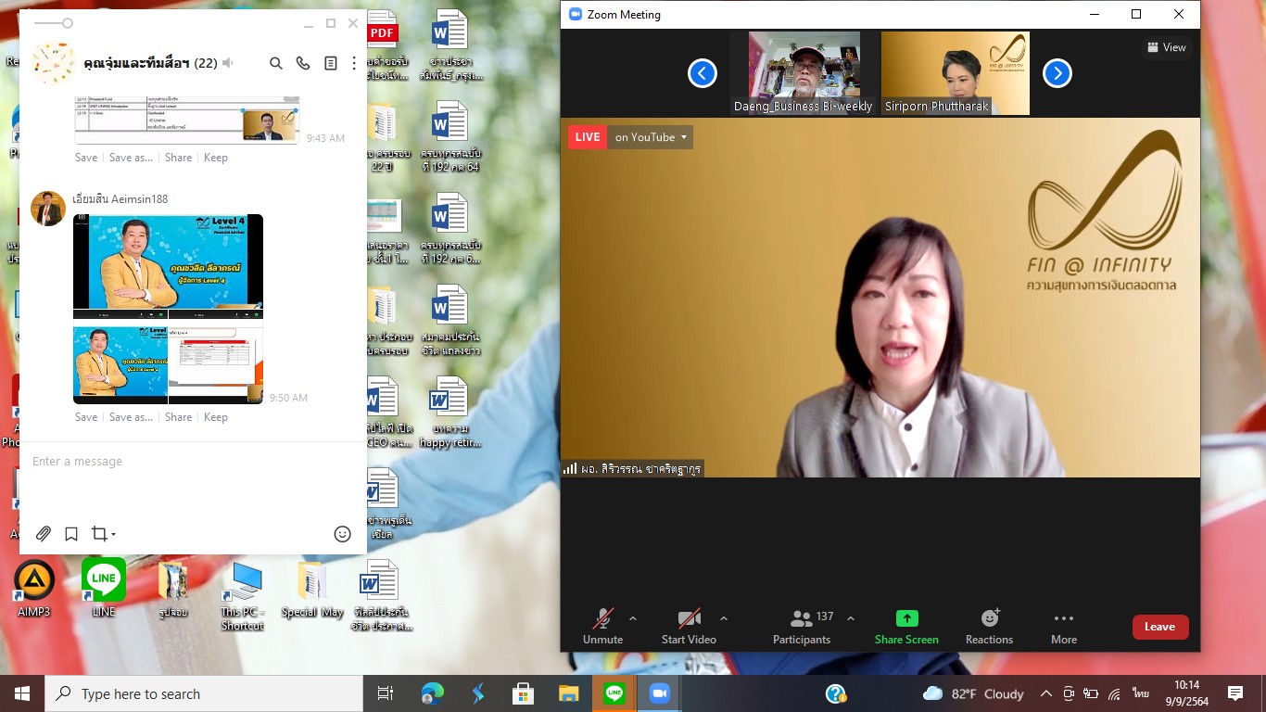Start Video in Zoom meeting

[689, 627]
